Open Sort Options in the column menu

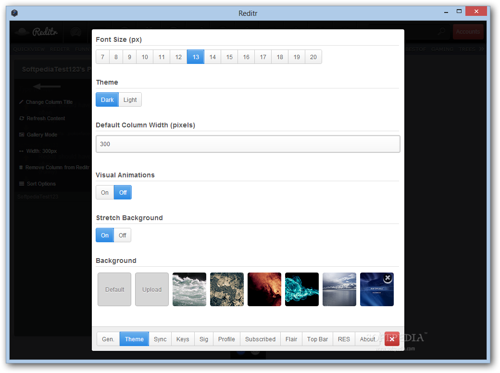pyautogui.click(x=37, y=184)
